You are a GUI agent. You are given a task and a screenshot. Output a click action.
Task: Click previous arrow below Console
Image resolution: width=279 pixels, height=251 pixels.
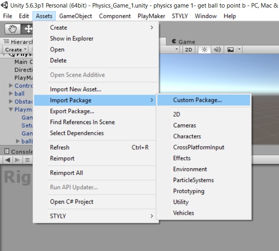point(8,160)
